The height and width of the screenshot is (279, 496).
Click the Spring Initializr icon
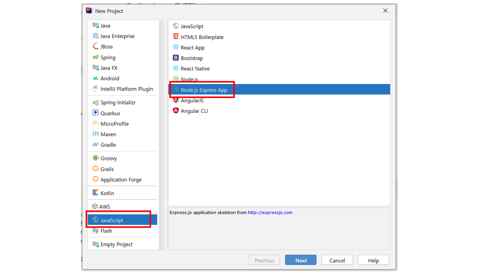click(x=96, y=103)
